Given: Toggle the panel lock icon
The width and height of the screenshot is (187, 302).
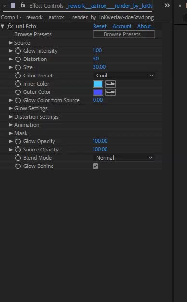Looking at the screenshot, I should tap(23, 5).
